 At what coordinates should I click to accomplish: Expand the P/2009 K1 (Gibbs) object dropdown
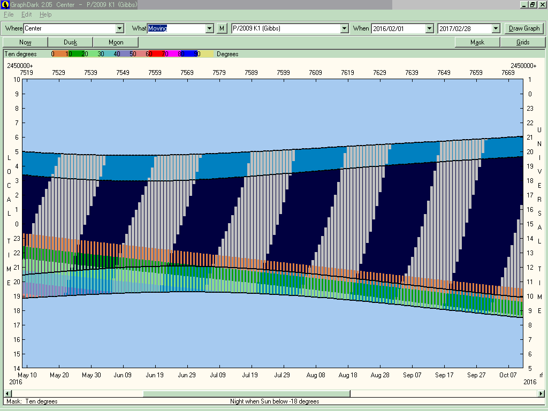pyautogui.click(x=345, y=29)
